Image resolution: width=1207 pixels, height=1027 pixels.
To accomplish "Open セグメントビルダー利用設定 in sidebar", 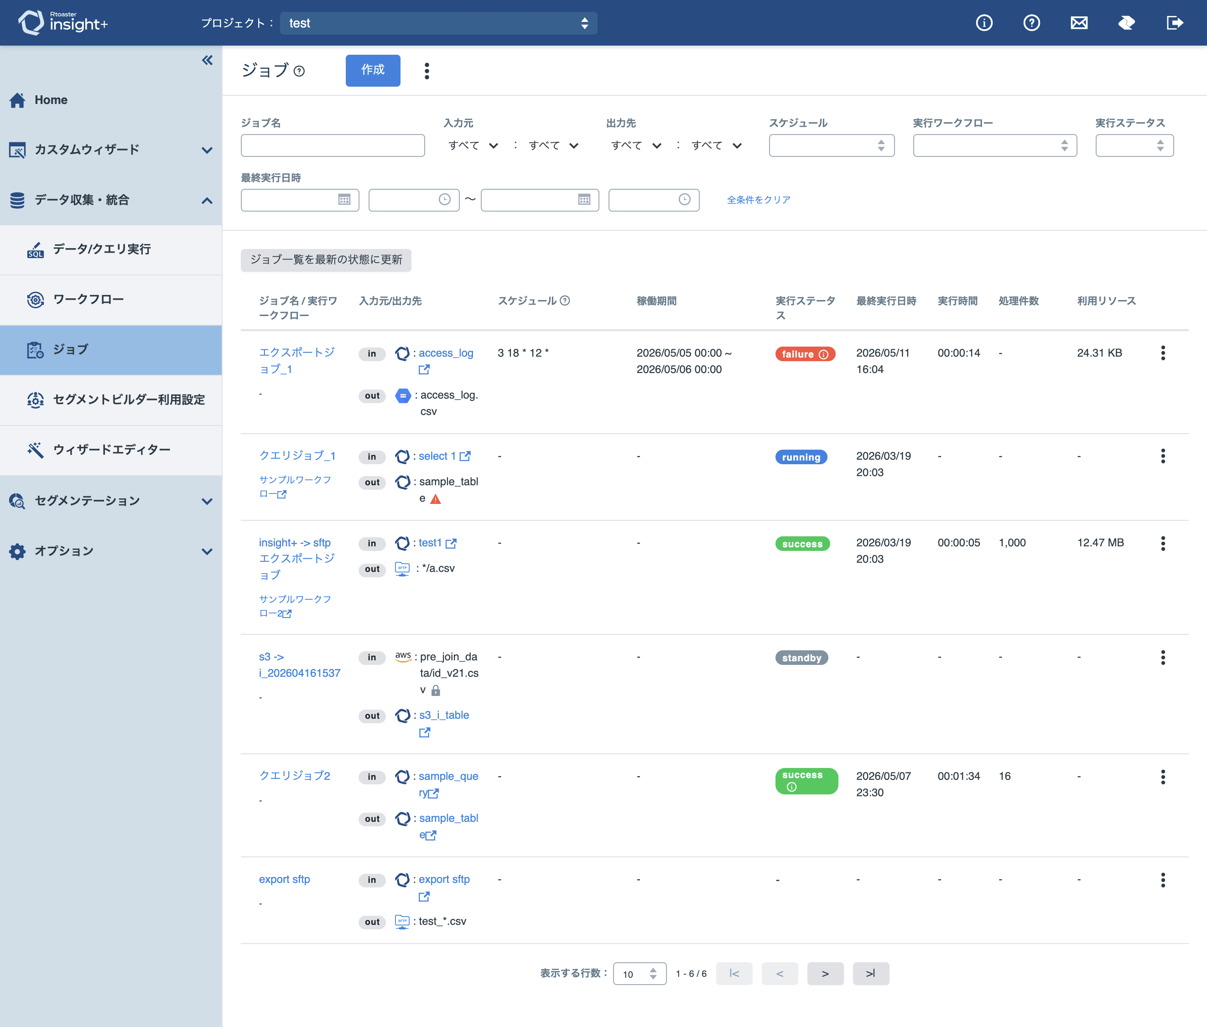I will click(x=111, y=400).
